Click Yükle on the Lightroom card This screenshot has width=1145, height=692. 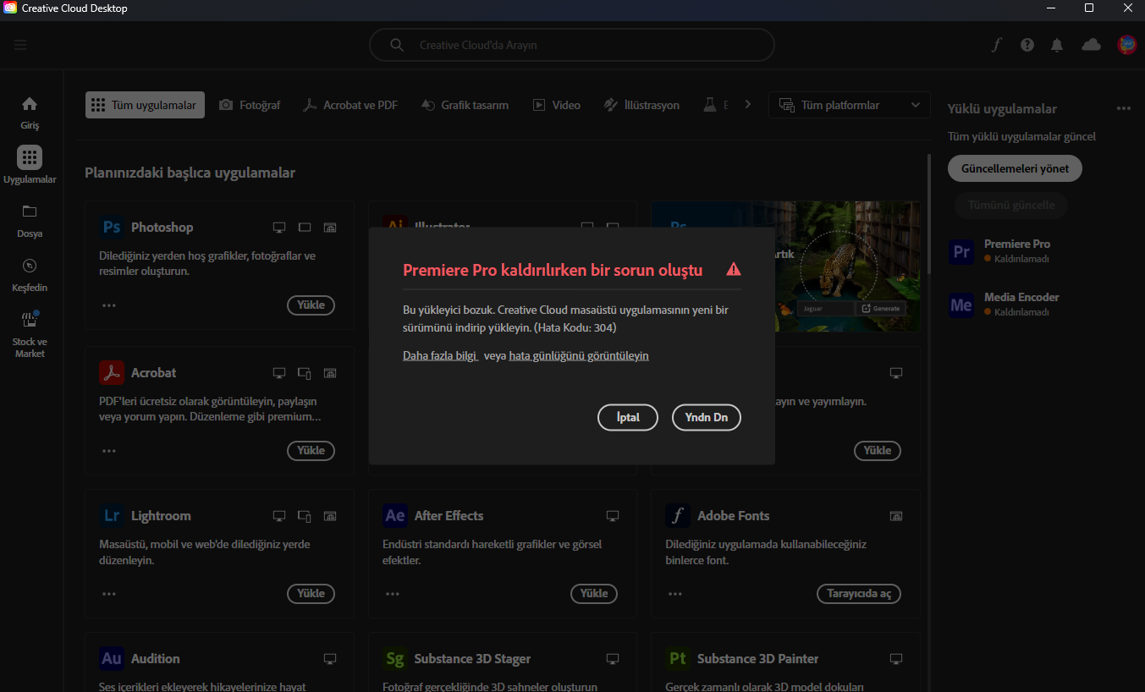point(311,594)
